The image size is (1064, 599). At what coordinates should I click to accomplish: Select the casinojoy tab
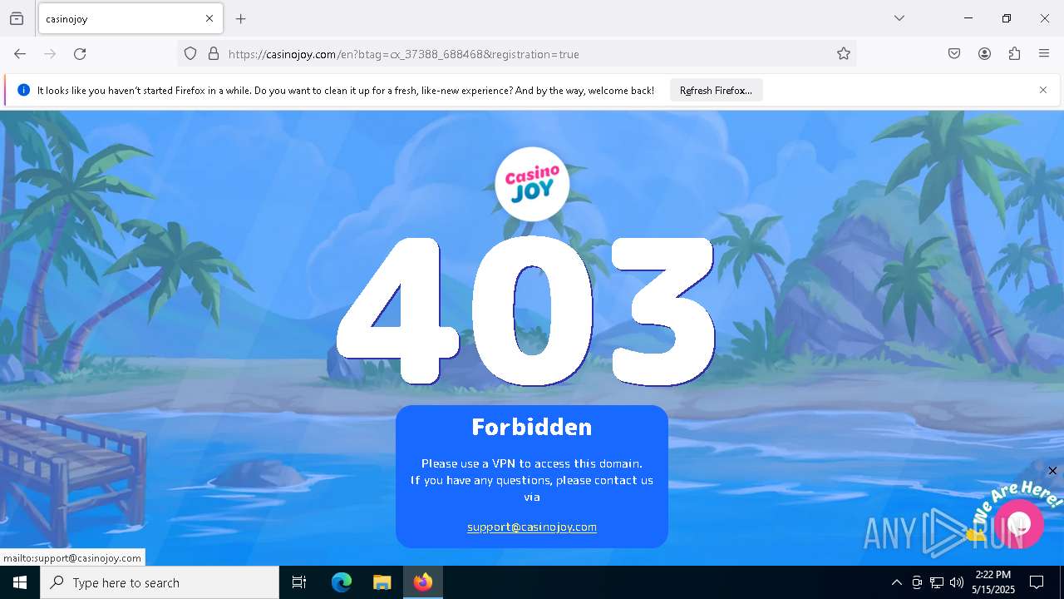(x=129, y=18)
